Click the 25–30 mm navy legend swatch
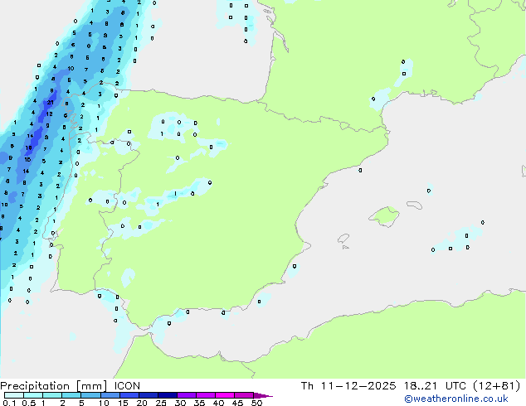This screenshot has height=406, width=526. (167, 395)
